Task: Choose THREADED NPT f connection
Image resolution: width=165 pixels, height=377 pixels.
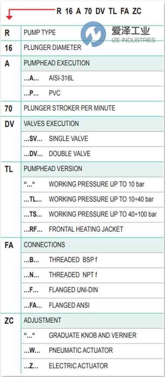Action: [x=92, y=275]
